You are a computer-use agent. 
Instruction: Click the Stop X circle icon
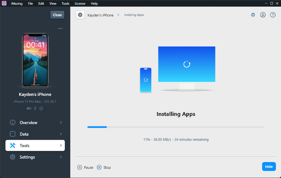click(x=99, y=167)
